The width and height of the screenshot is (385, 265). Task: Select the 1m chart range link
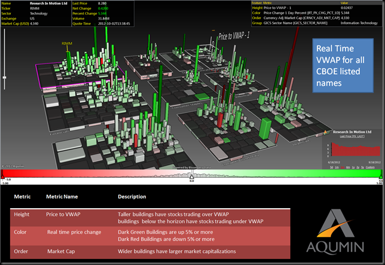click(337, 167)
